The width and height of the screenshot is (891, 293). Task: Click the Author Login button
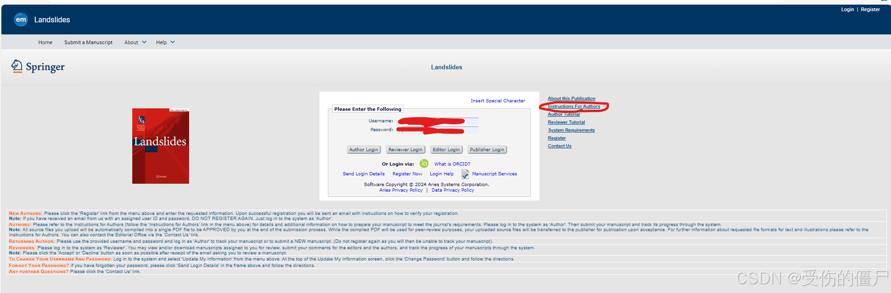(x=364, y=150)
